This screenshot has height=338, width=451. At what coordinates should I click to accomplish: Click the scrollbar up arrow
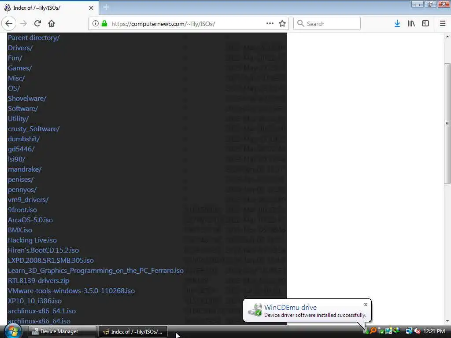pos(447,37)
